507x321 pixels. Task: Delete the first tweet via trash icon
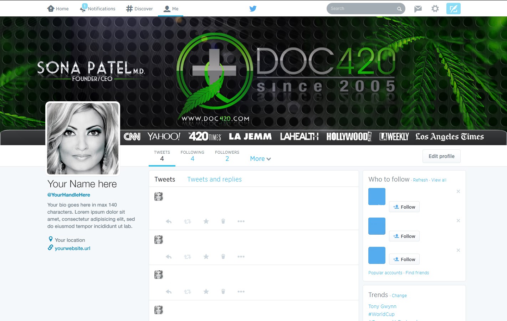[x=223, y=221]
